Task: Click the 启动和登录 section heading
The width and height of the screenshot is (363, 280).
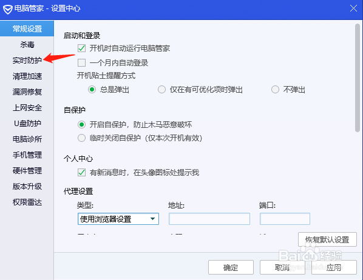Action: pyautogui.click(x=82, y=36)
